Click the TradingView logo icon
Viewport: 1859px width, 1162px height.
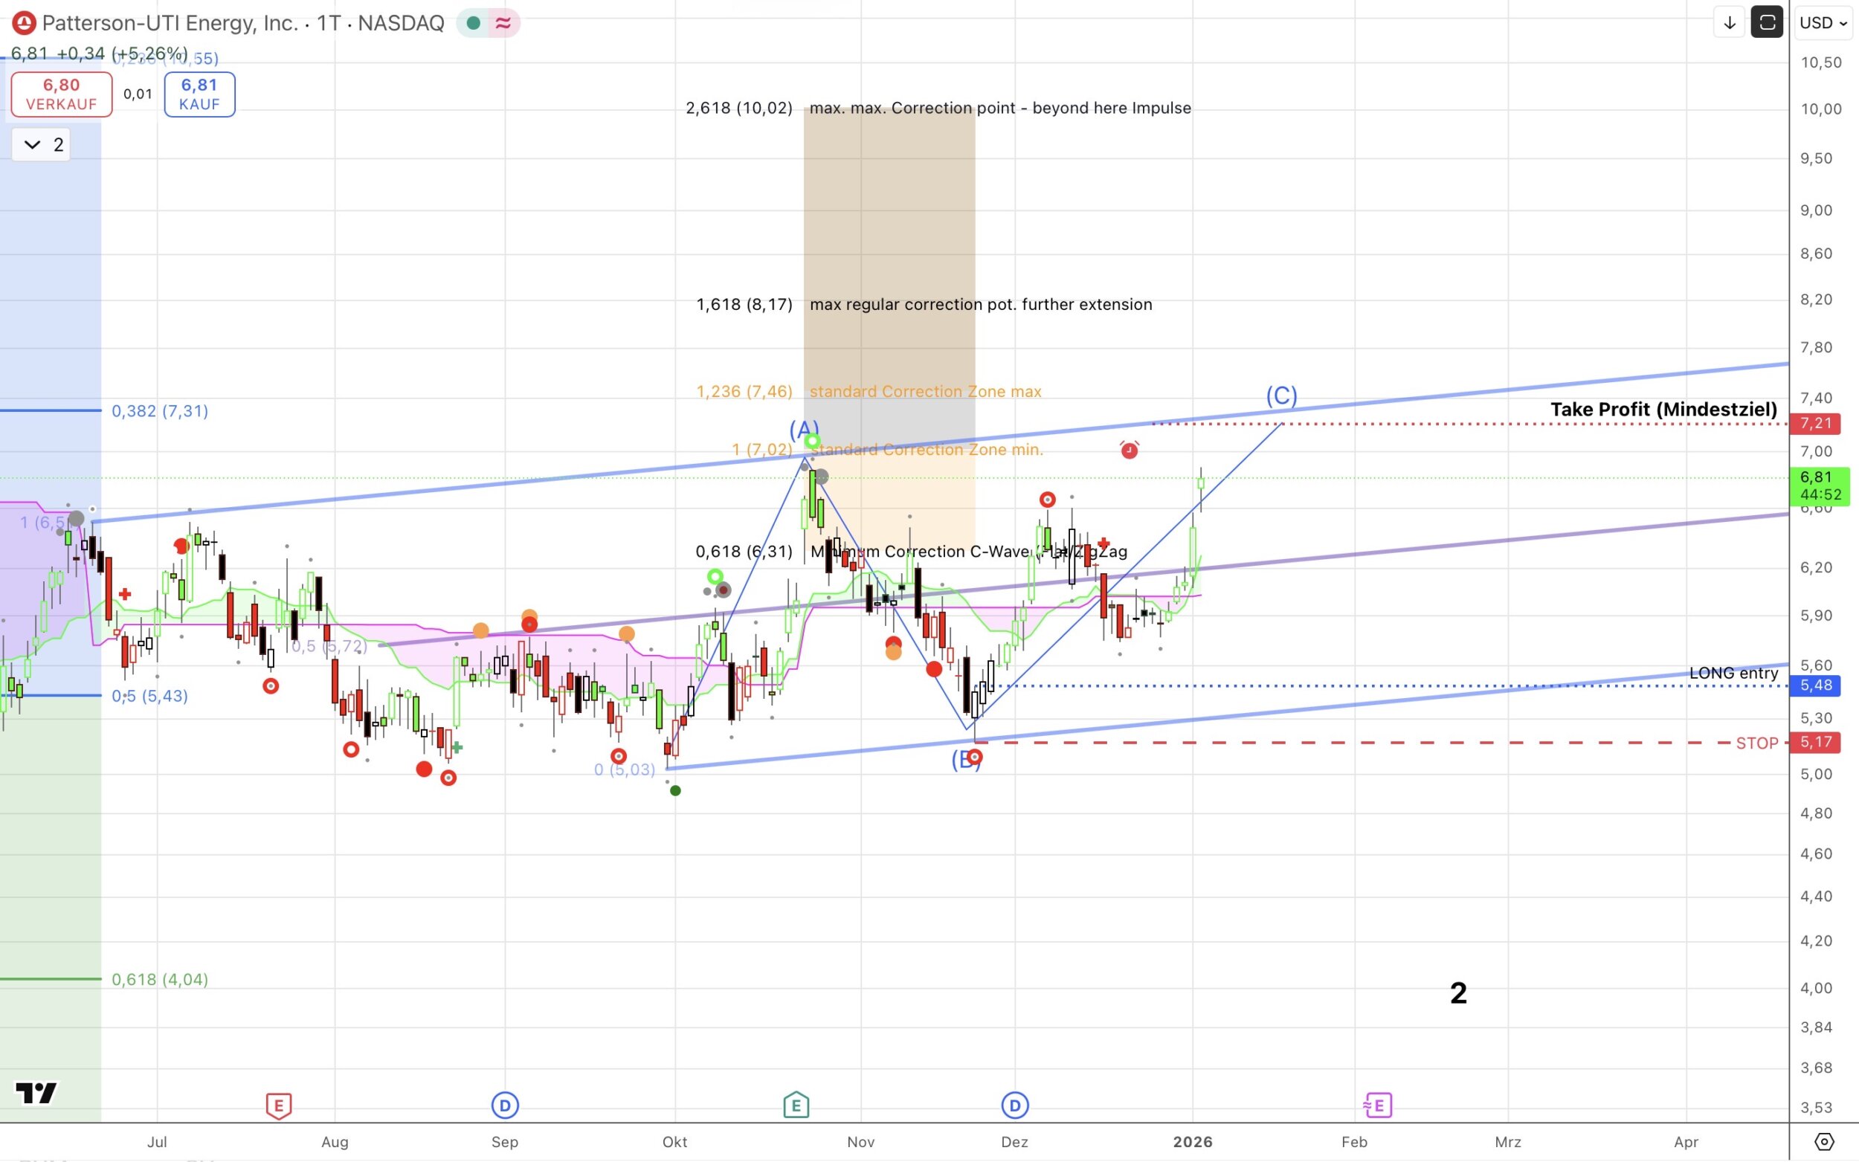[36, 1092]
